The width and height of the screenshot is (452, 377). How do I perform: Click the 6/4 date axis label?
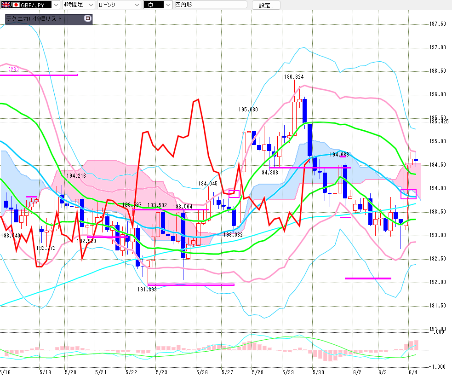coord(413,372)
